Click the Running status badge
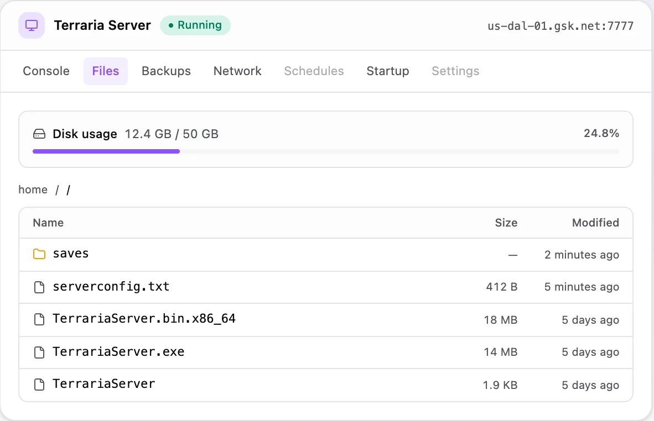The width and height of the screenshot is (654, 421). (x=195, y=25)
